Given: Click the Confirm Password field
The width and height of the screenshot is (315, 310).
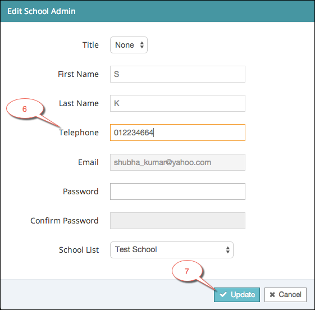Looking at the screenshot, I should (177, 221).
